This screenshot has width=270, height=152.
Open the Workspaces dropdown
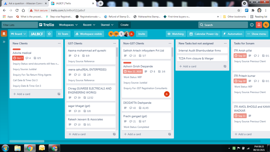68,25
